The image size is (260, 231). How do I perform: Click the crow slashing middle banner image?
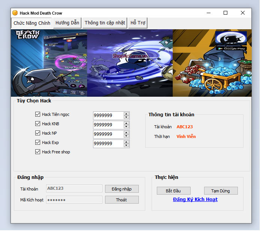(x=130, y=63)
